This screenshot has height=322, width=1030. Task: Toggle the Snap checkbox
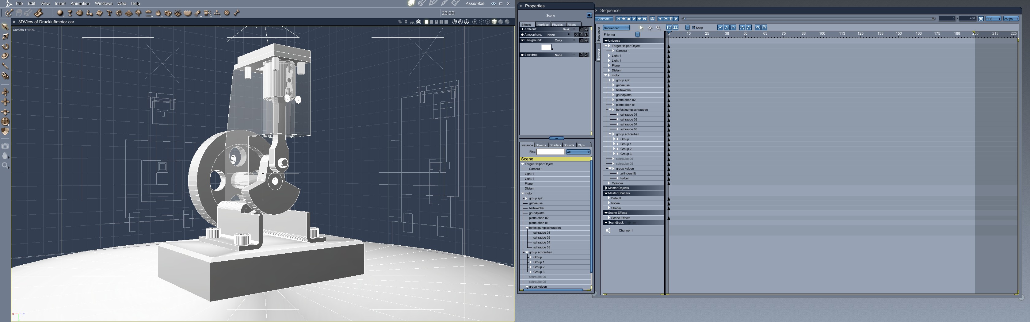[694, 28]
